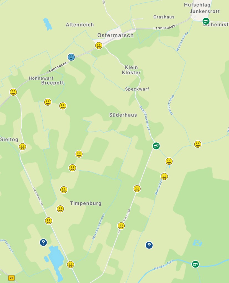Open the question mark marker beside the lake
229x283 pixels.
point(43,242)
